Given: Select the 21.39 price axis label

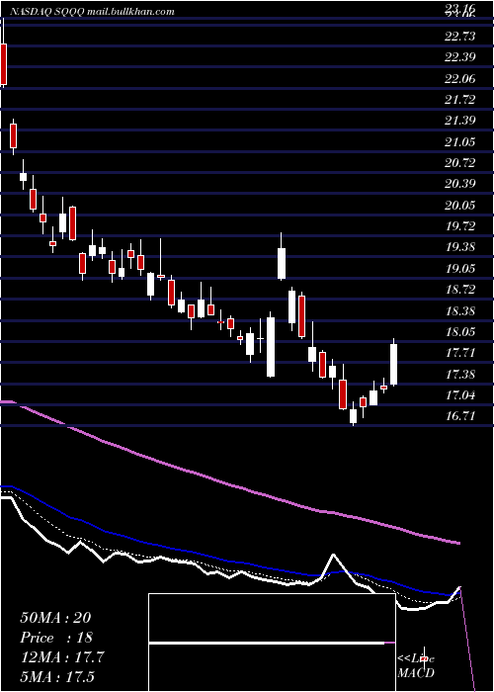Looking at the screenshot, I should coord(460,121).
